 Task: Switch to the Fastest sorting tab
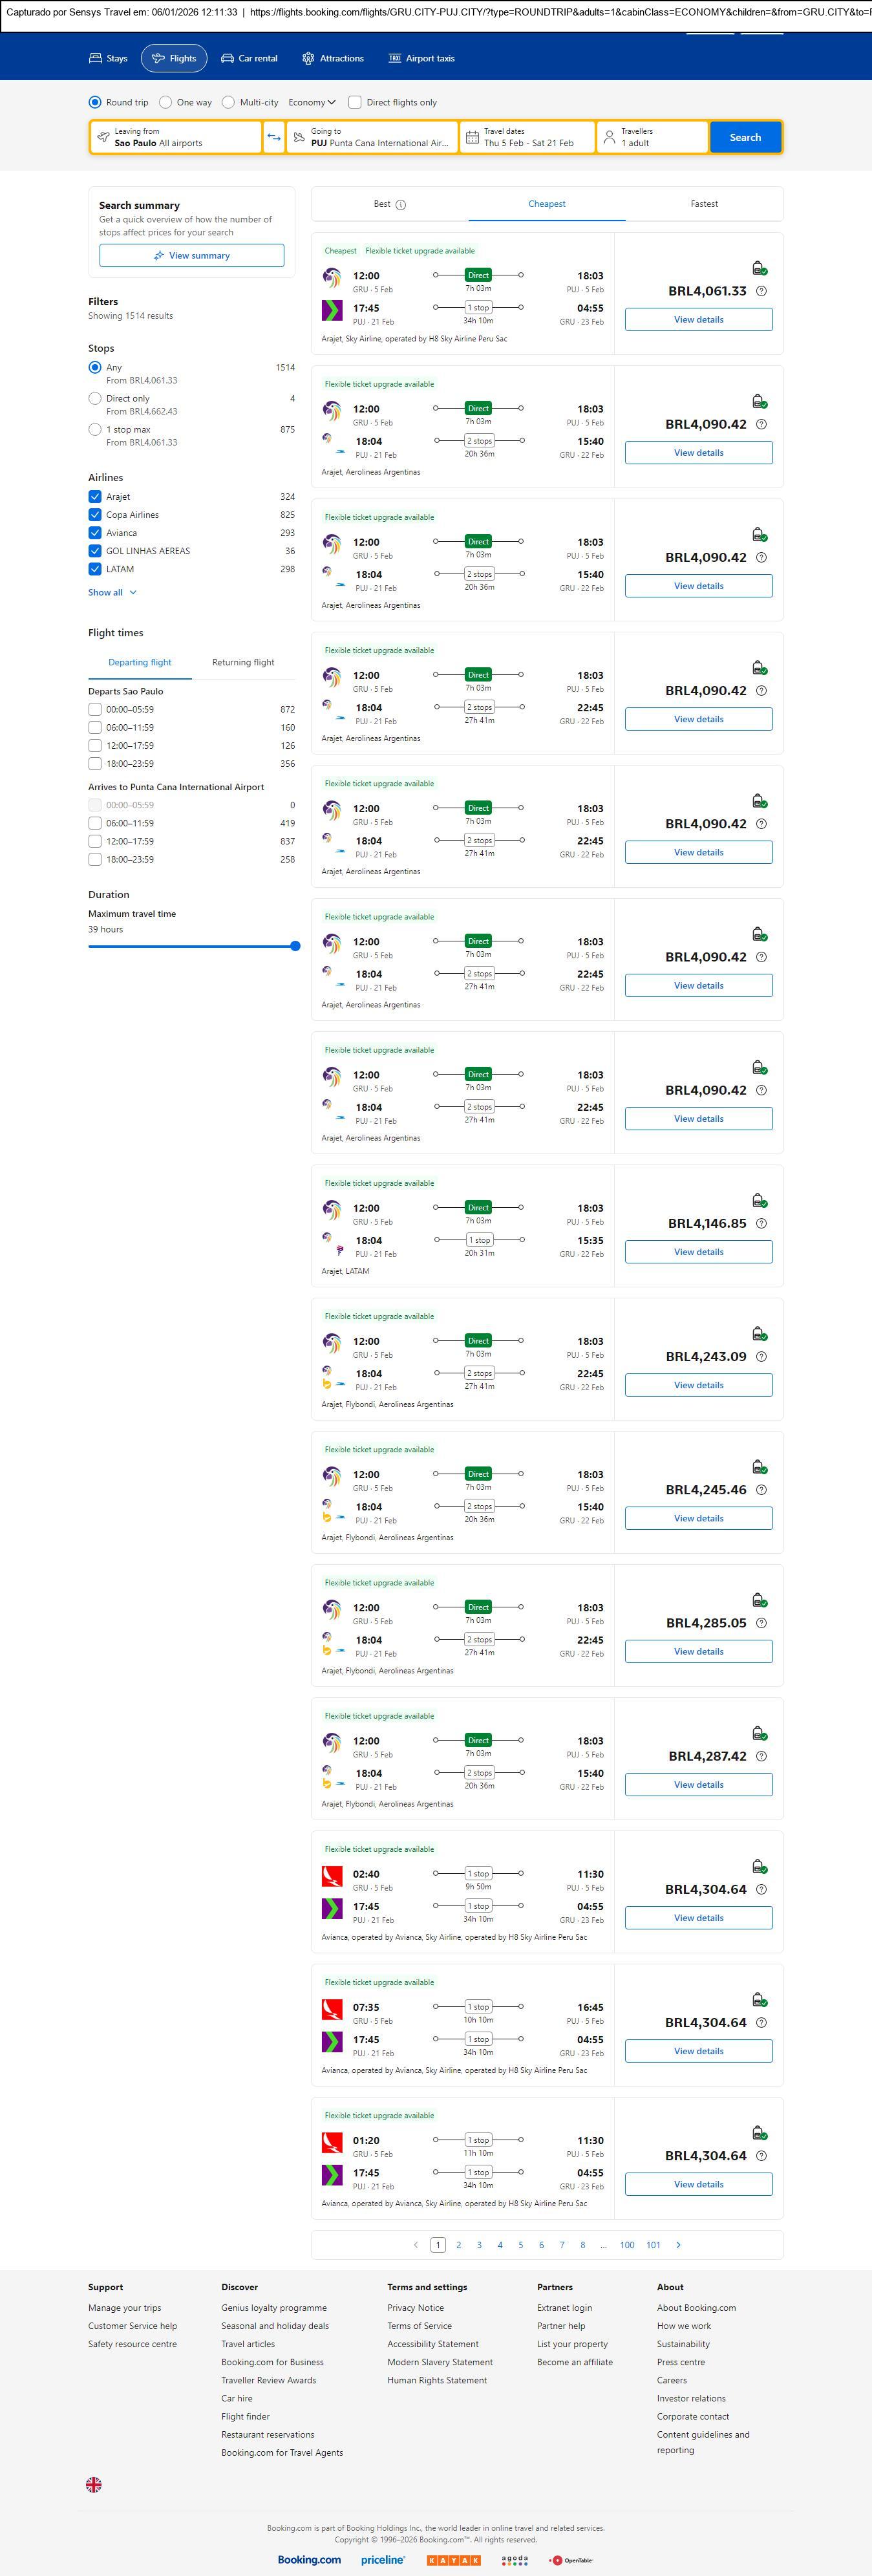coord(704,204)
